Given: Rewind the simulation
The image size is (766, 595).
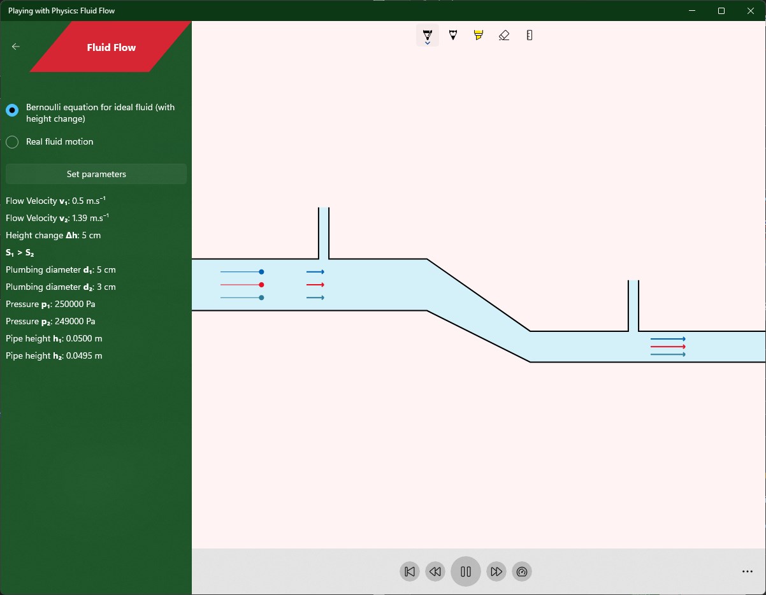Looking at the screenshot, I should pyautogui.click(x=435, y=571).
